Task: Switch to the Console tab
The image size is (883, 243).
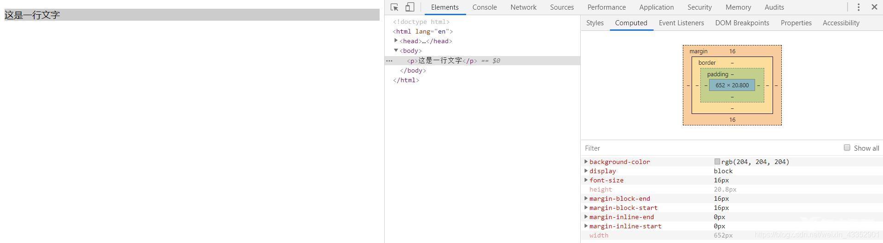Action: [x=484, y=7]
